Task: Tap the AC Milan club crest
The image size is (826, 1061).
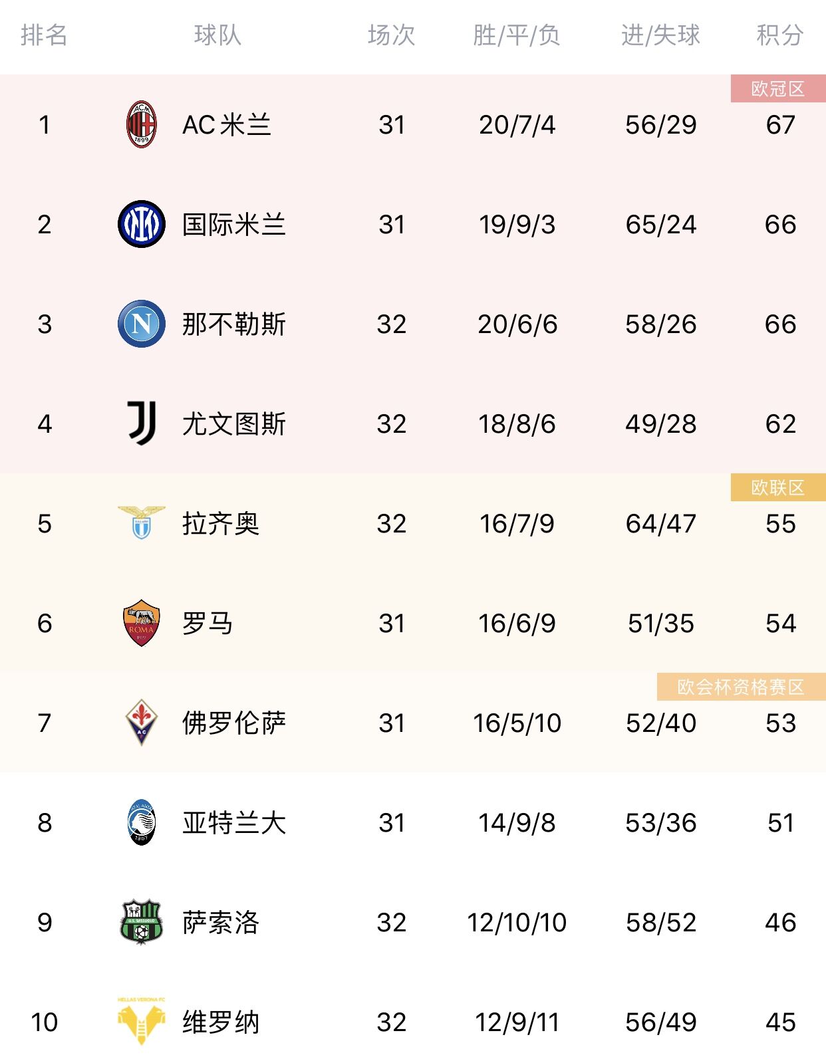Action: tap(141, 124)
